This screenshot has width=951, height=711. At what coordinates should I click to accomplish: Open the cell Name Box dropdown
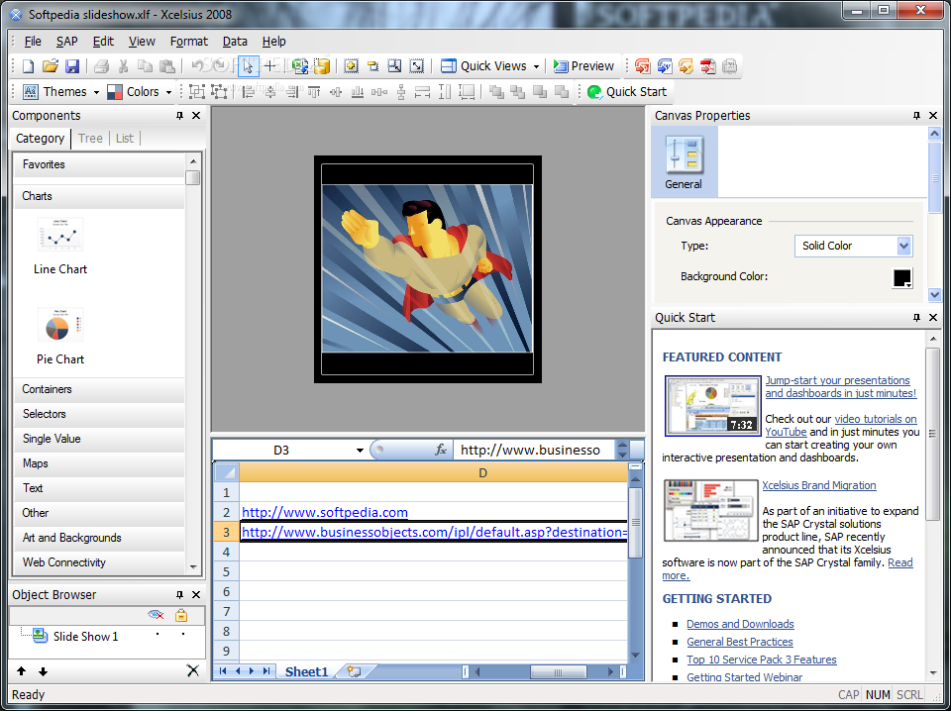coord(360,451)
